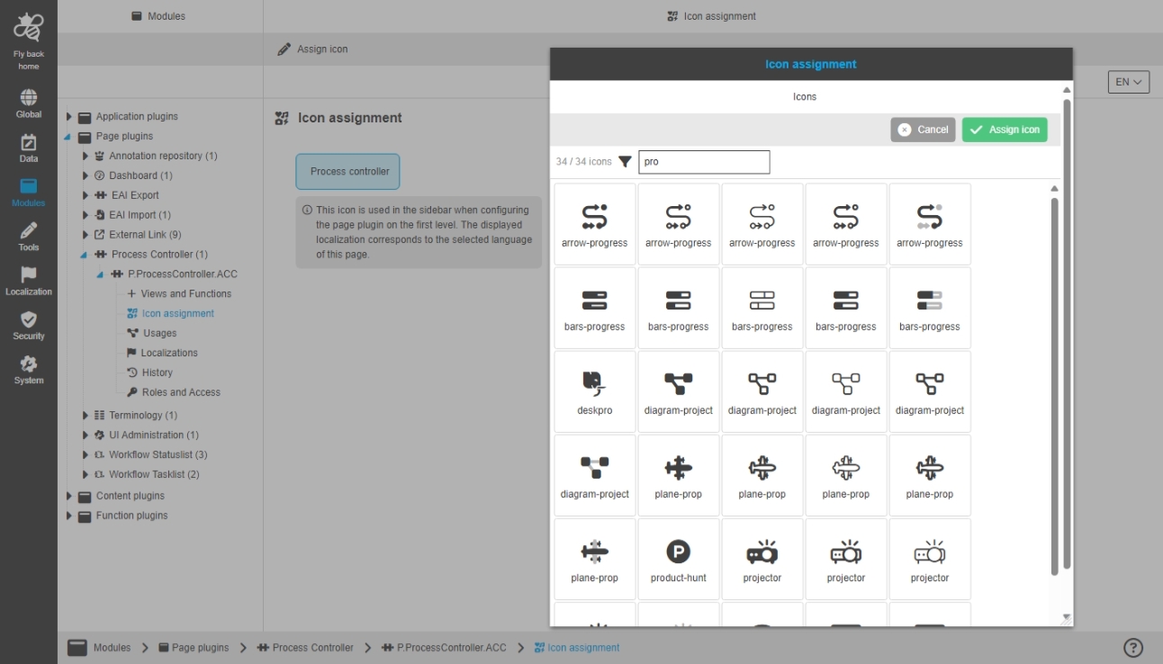Expand the External Link (9) node arrow
Image resolution: width=1163 pixels, height=664 pixels.
click(86, 236)
